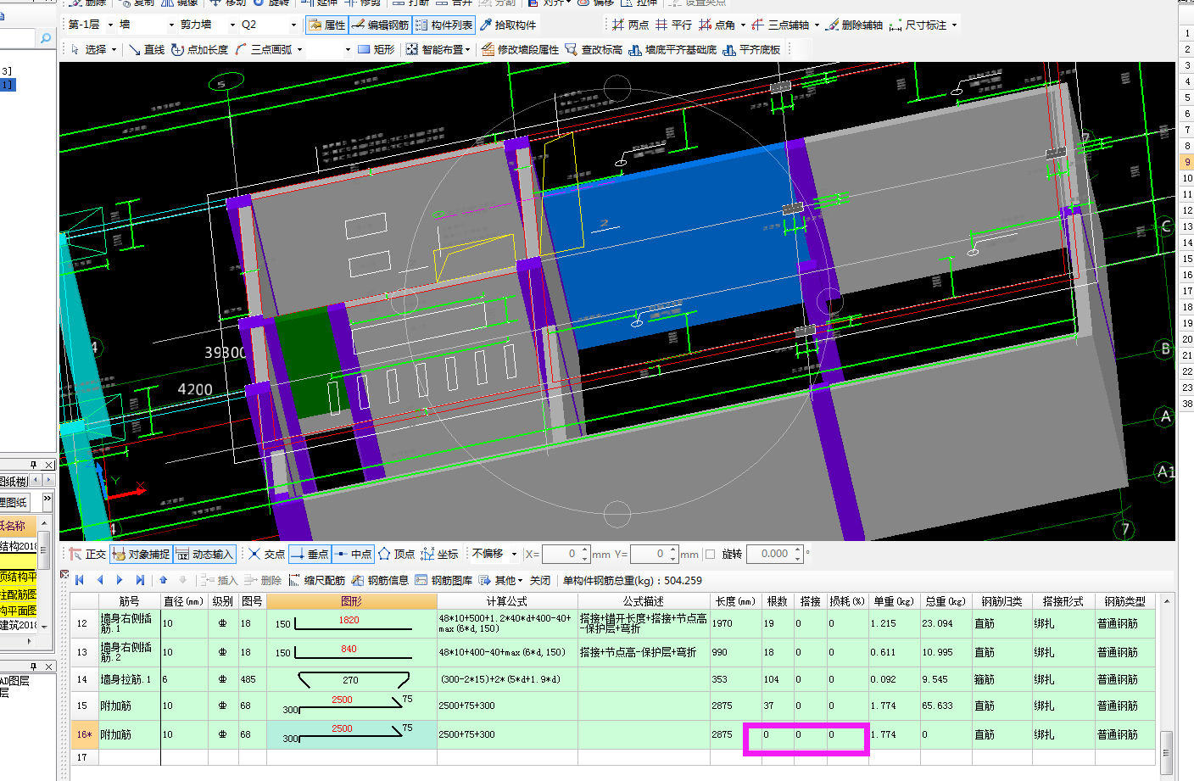Go to next rebar record
This screenshot has height=781, width=1194.
click(x=120, y=580)
